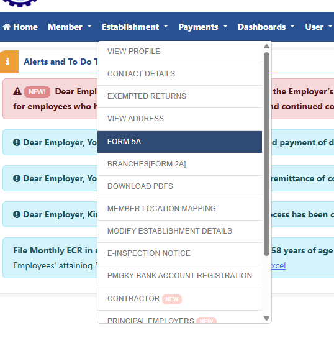Click 'Dear Employer, Yo' text in second blue alert
The image size is (334, 351).
60,178
